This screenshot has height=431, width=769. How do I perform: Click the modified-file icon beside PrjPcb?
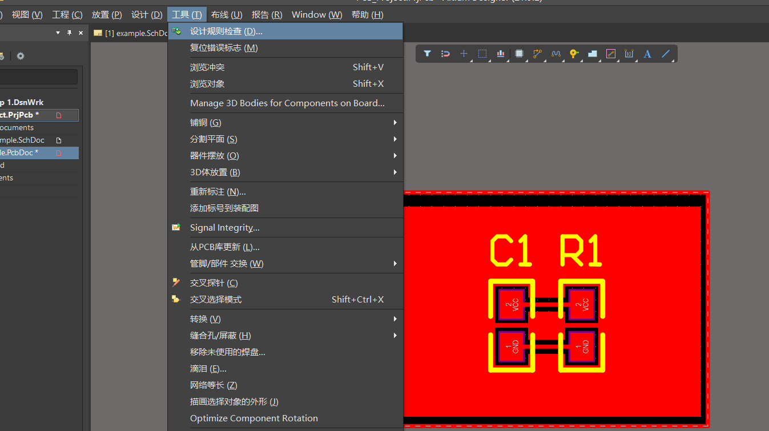coord(58,115)
